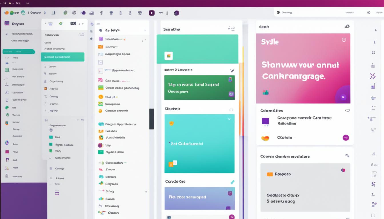The height and width of the screenshot is (219, 384).
Task: Expand the Eedoye header arrow
Action: pyautogui.click(x=145, y=30)
